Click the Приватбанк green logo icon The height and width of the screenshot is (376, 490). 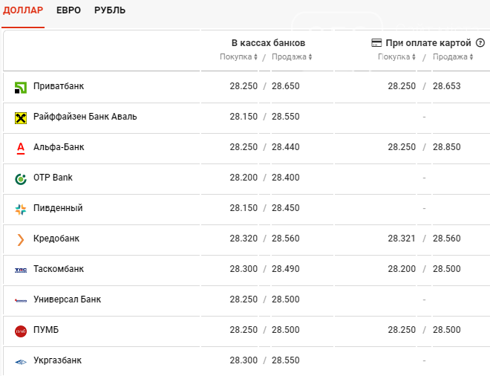point(21,88)
